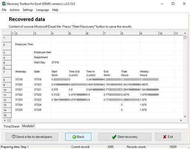Image resolution: width=190 pixels, height=149 pixels.
Task: Select column header 8
Action: (x=130, y=33)
